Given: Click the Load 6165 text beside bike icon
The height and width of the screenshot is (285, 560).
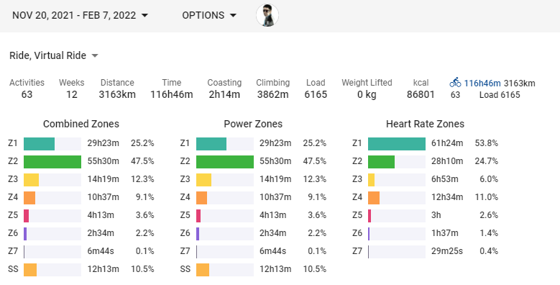Looking at the screenshot, I should pos(500,95).
